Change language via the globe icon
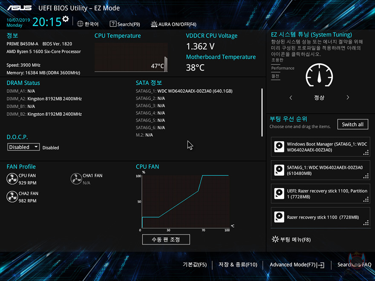Viewport: 375px width, 281px height. 80,24
